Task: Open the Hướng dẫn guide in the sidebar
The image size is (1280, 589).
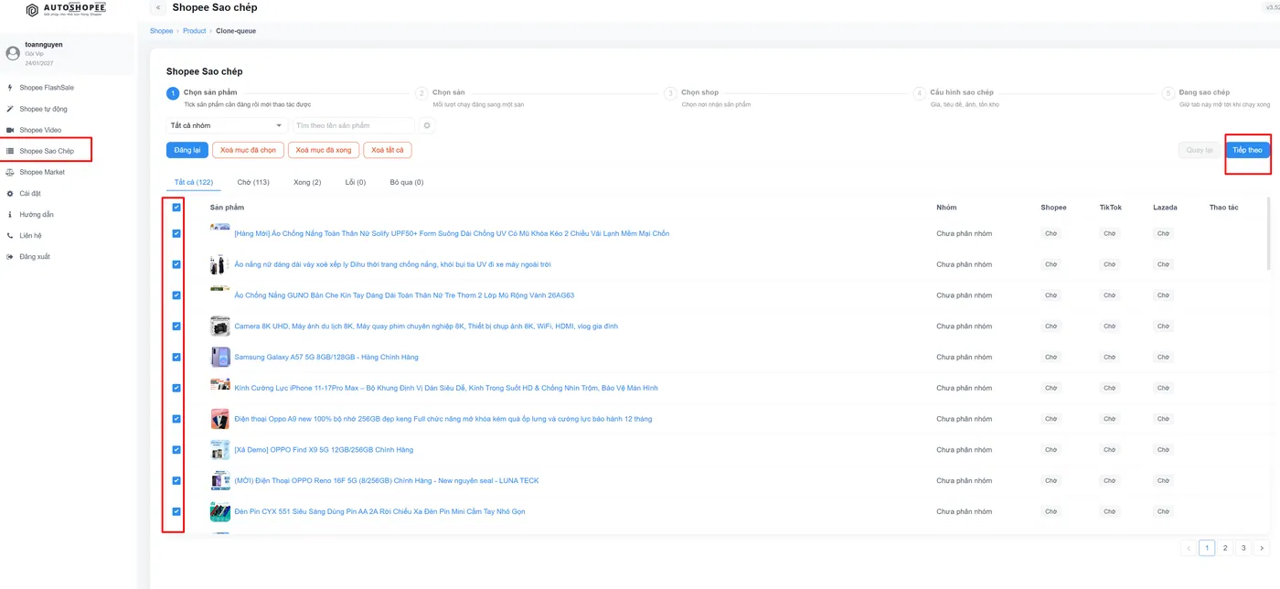Action: click(37, 214)
